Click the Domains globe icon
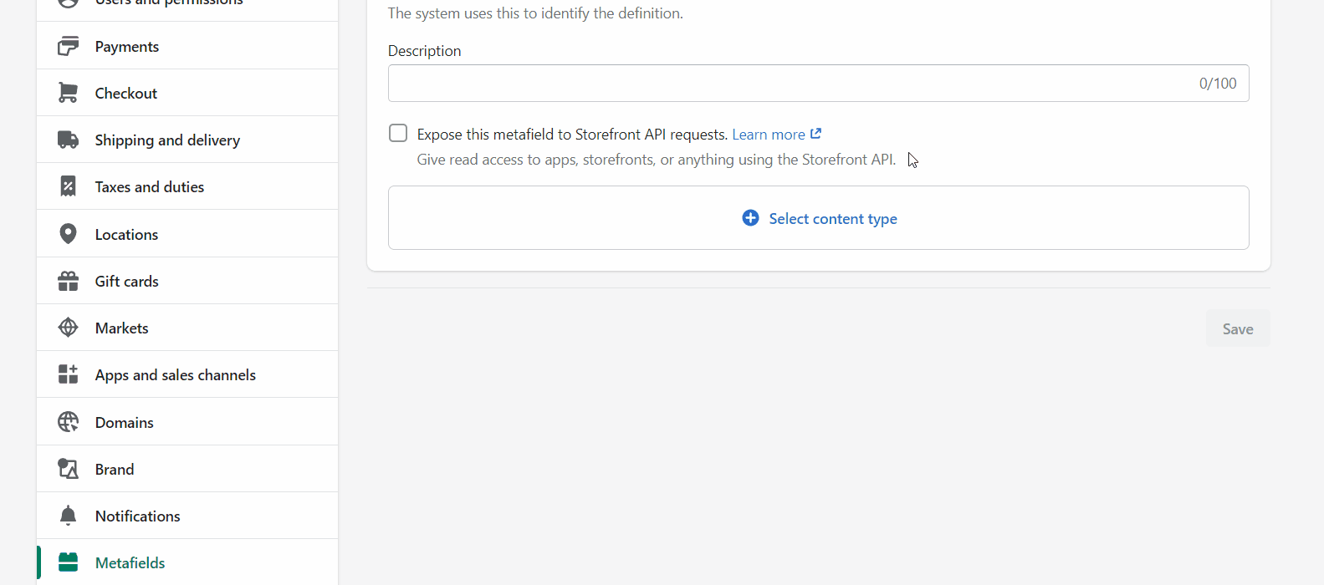Screen dimensions: 1324x585 (x=68, y=422)
